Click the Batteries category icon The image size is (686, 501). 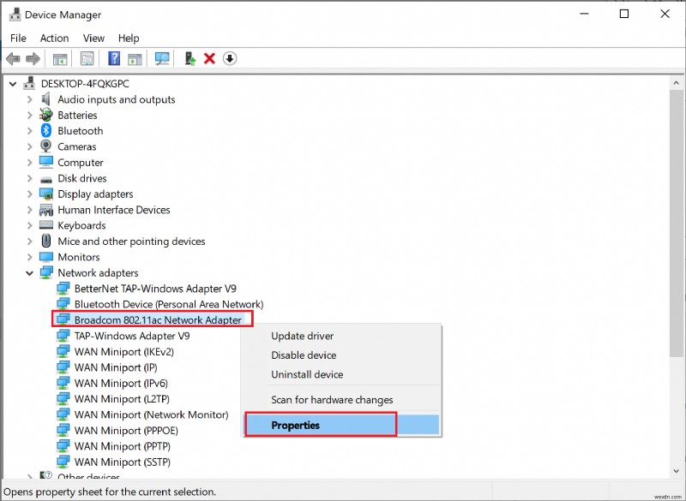[46, 115]
